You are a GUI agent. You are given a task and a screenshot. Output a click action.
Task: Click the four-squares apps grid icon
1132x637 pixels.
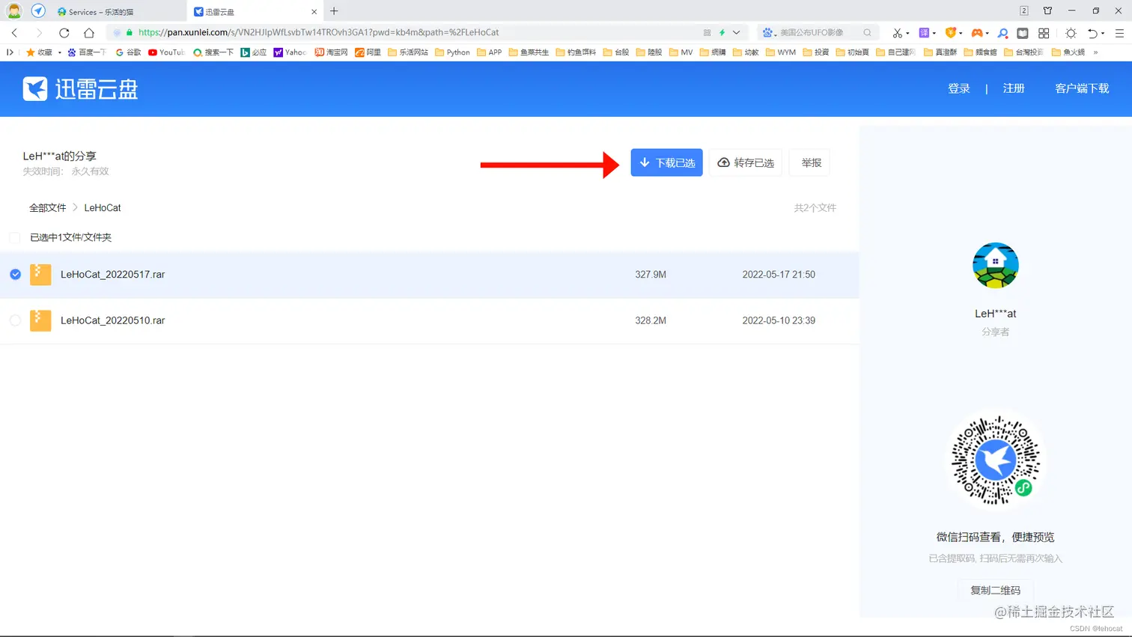pyautogui.click(x=1044, y=33)
